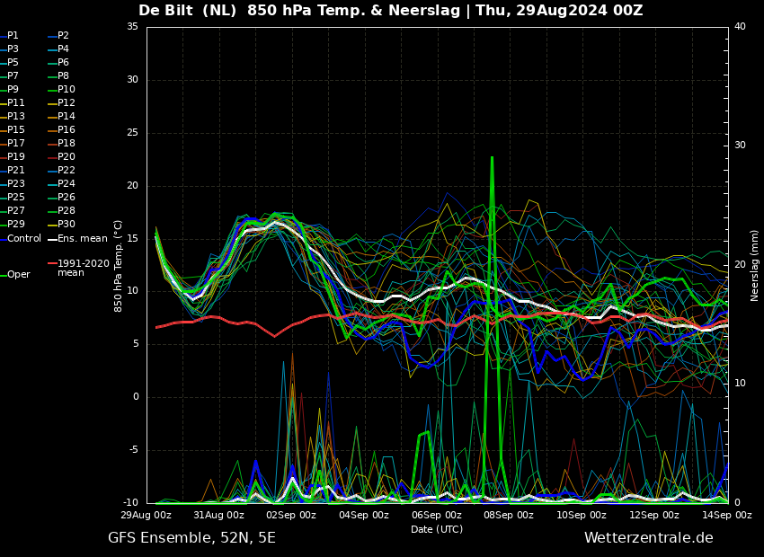Screen dimensions: 764x557
Task: Click the Oper legend entry
Action: tap(15, 275)
